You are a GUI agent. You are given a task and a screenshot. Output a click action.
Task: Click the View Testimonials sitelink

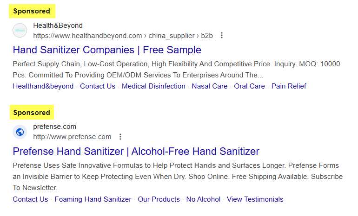(x=255, y=199)
